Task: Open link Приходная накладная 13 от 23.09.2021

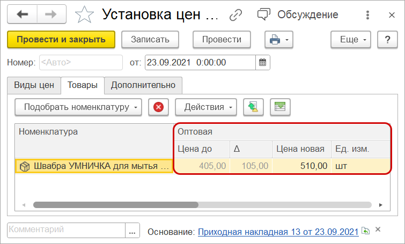Action: click(x=278, y=232)
